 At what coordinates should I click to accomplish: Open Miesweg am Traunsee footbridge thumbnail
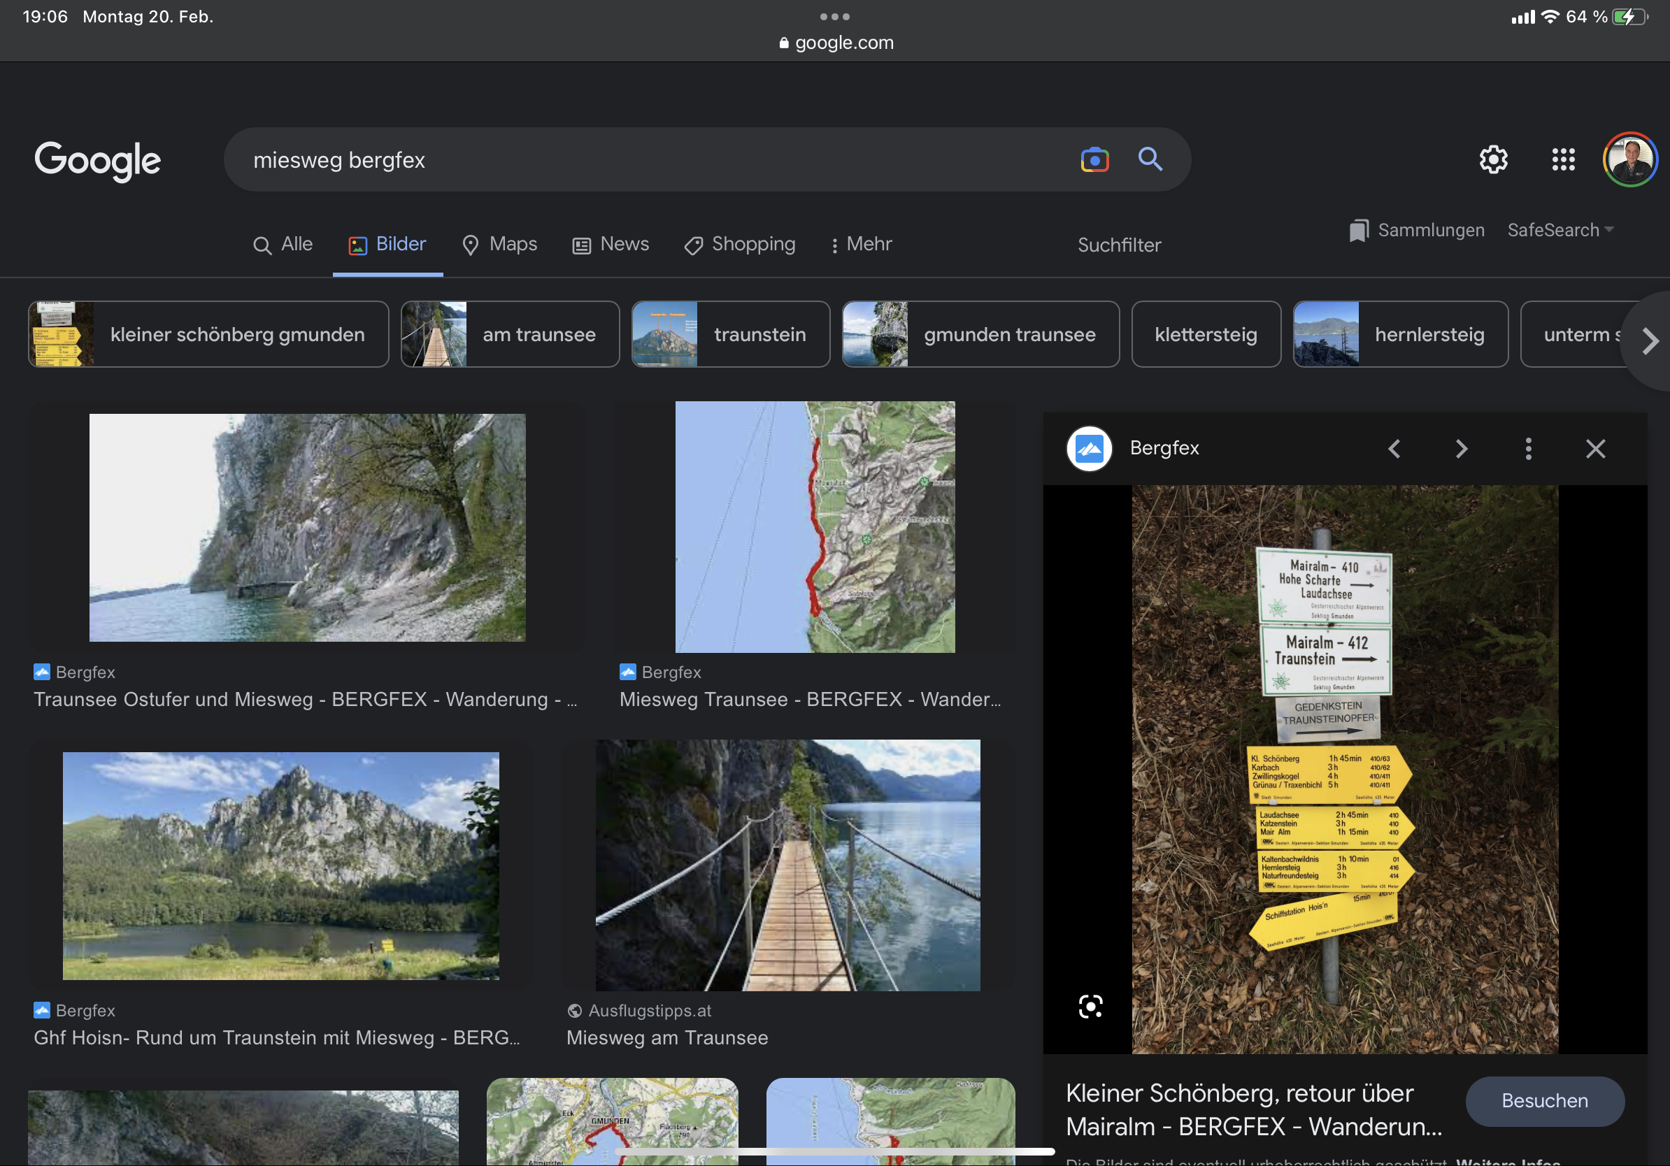[x=787, y=865]
